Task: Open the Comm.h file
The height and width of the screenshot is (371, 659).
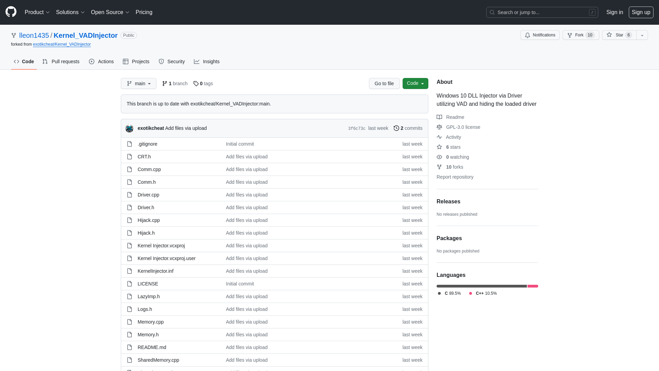Action: (x=147, y=182)
